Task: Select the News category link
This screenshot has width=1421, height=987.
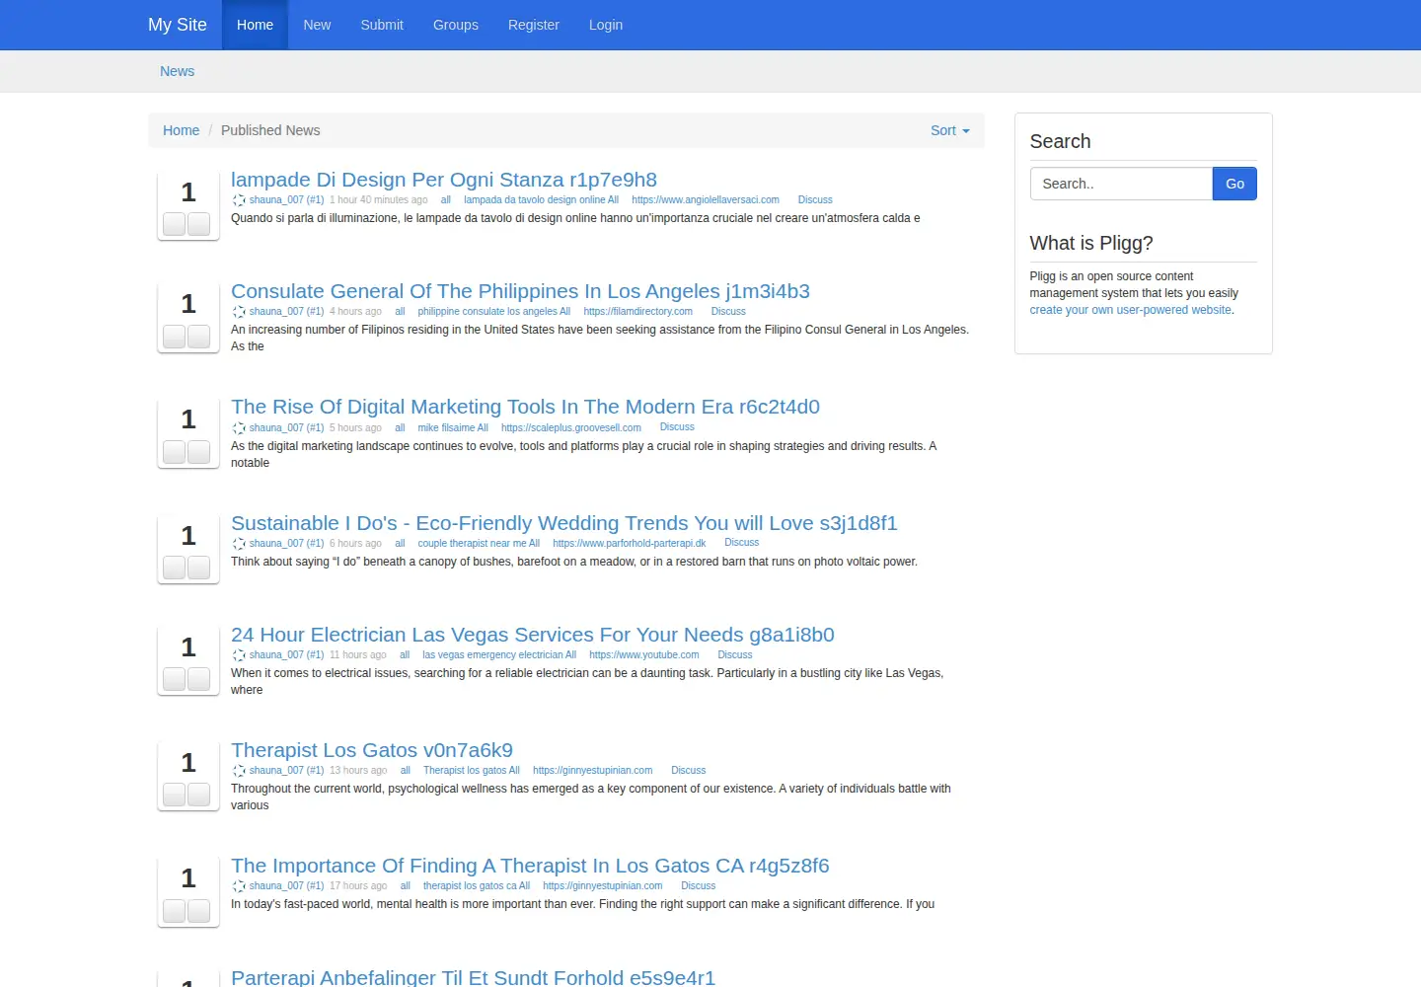Action: pos(178,71)
